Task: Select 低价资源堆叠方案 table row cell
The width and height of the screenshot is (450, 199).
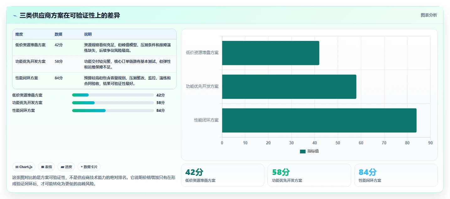Action: (30, 45)
